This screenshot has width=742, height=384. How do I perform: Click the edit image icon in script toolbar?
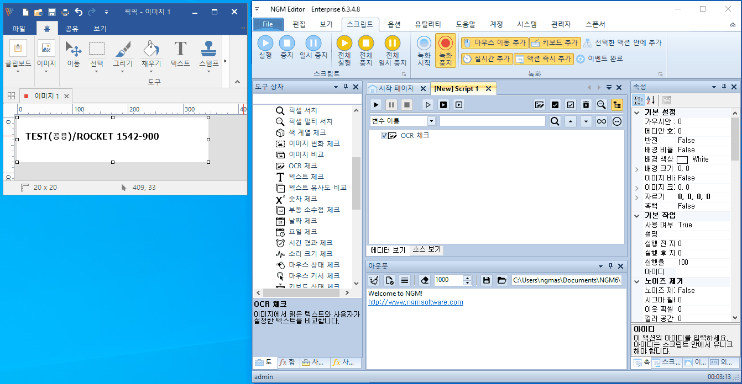540,104
